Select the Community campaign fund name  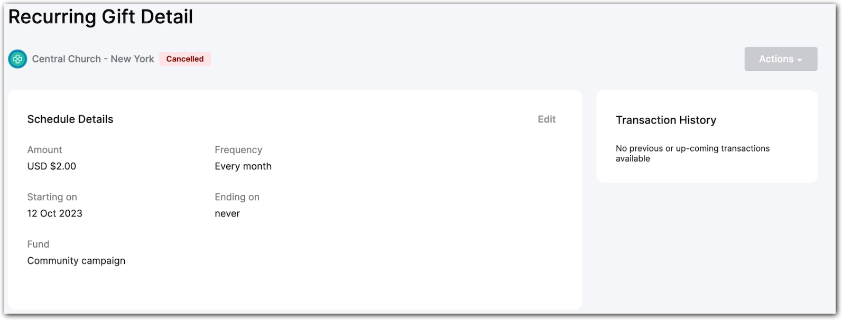tap(77, 260)
